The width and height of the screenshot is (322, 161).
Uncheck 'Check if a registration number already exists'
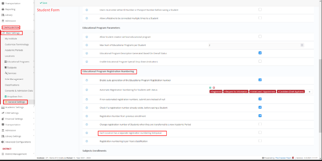click(260, 107)
